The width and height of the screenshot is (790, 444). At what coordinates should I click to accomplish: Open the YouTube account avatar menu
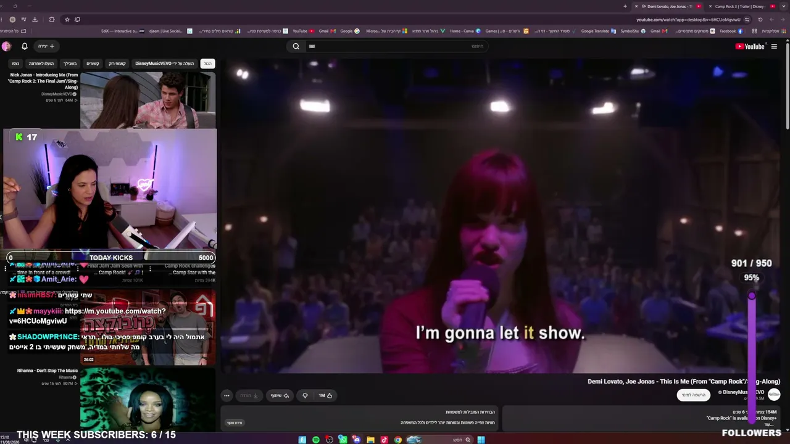pos(6,46)
